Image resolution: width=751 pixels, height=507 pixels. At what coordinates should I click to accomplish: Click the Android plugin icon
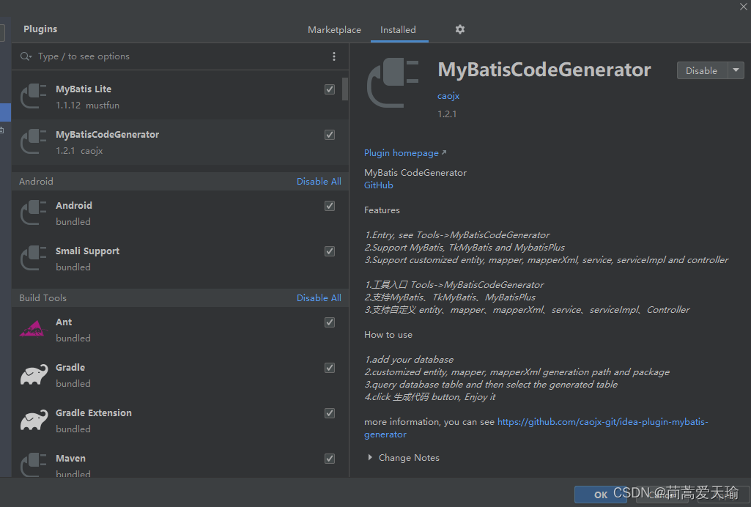click(34, 213)
